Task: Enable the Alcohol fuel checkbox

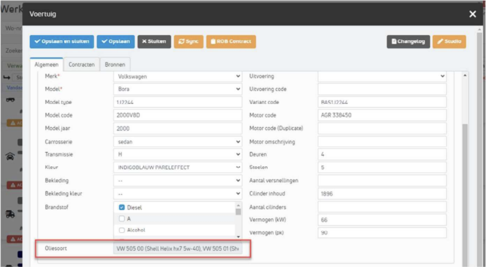Action: 122,230
